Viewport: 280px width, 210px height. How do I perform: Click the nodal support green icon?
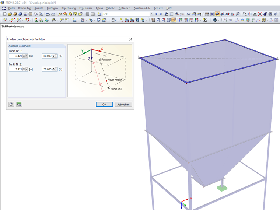click(36, 20)
